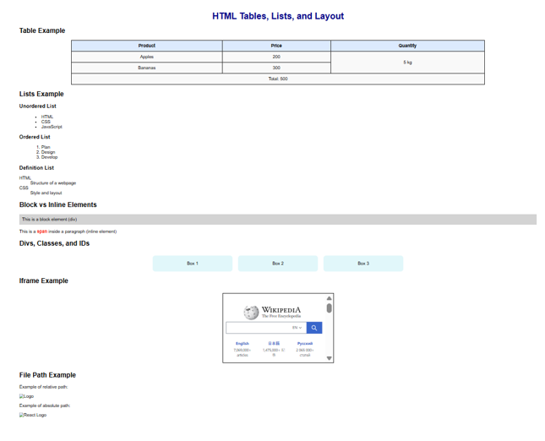Click the broken Logo image

[x=26, y=396]
